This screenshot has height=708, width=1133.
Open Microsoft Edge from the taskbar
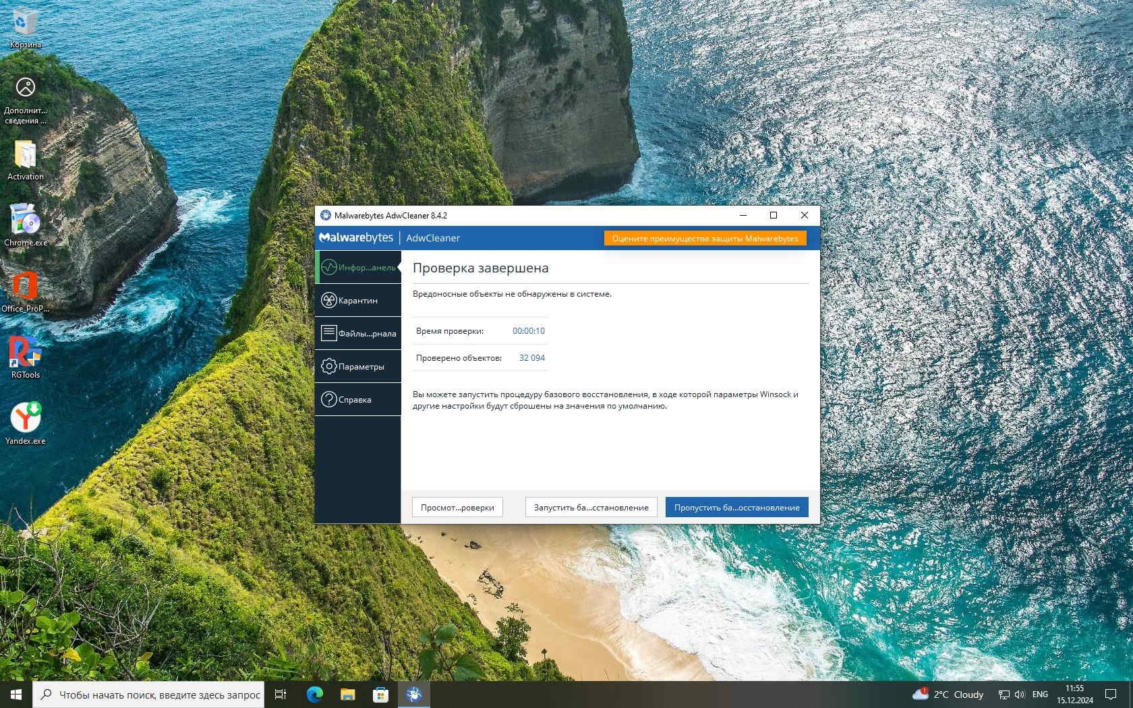tap(315, 695)
